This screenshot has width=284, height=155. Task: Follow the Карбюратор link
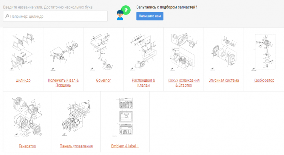264,80
